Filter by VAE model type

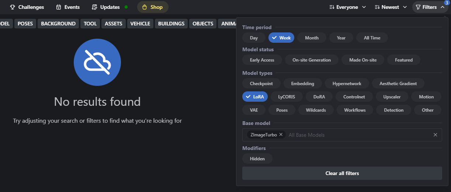click(x=254, y=110)
